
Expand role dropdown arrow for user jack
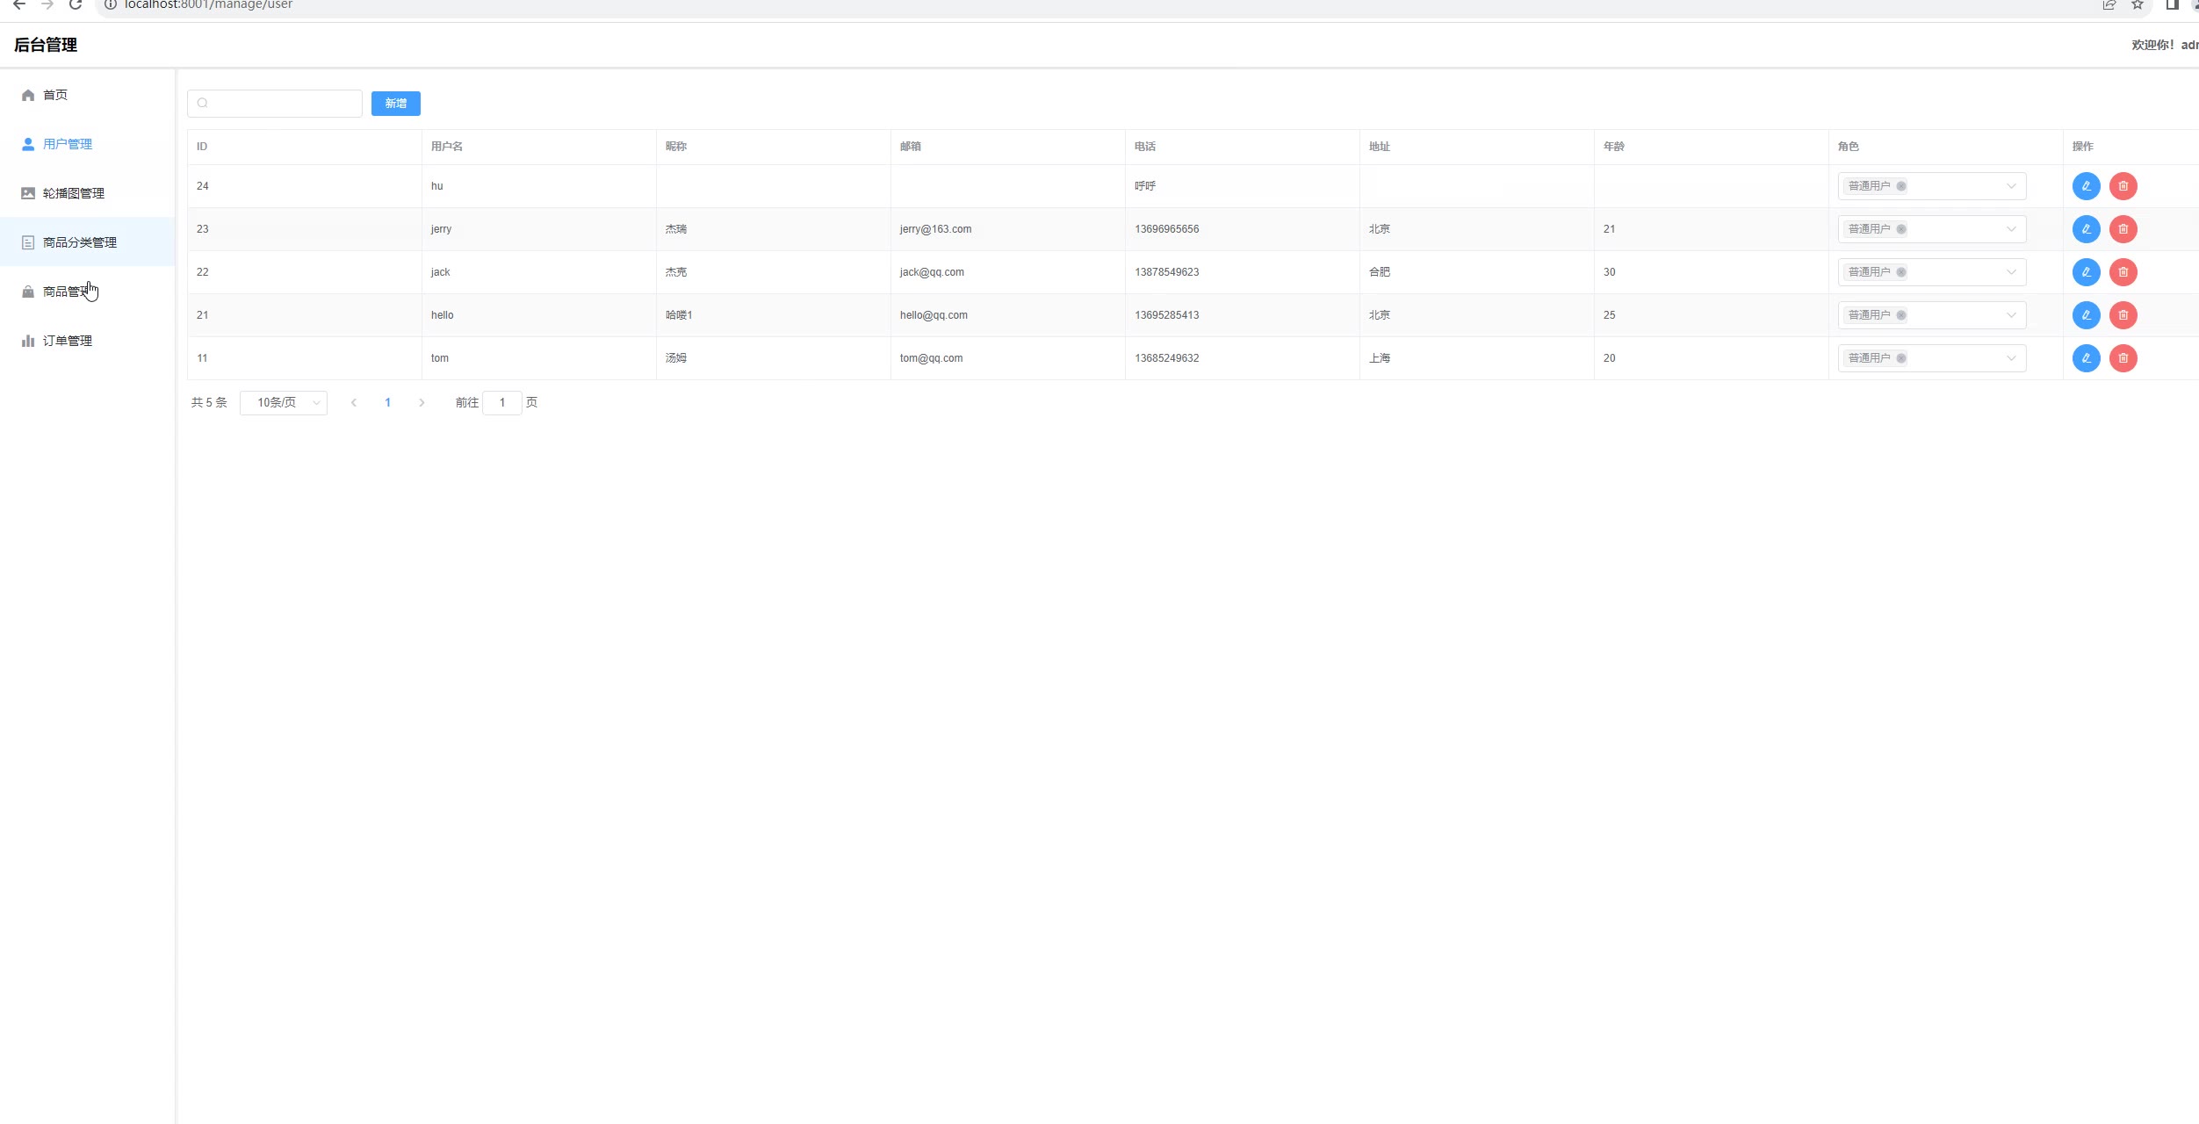click(2011, 272)
